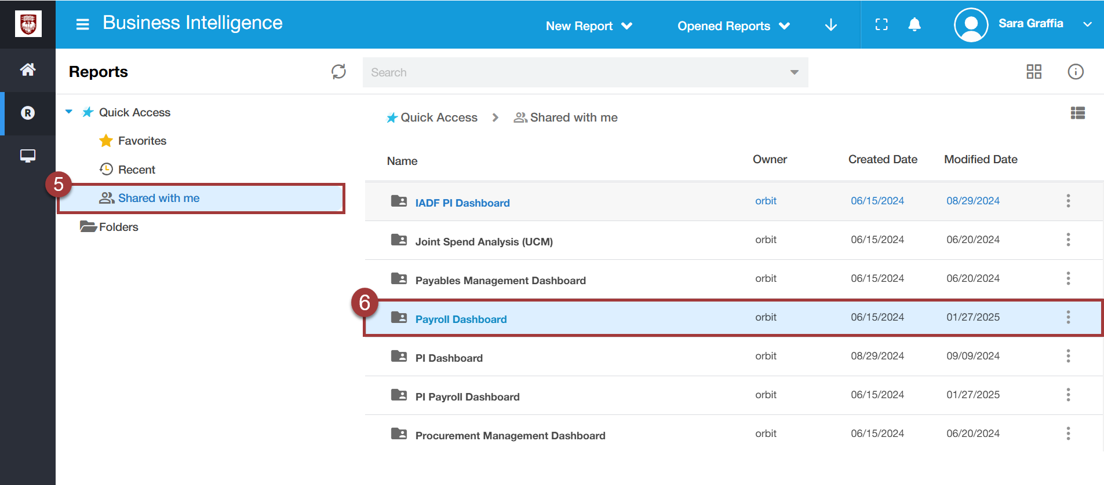Viewport: 1104px width, 485px height.
Task: Click the breadcrumb chevron after Quick Access
Action: (495, 117)
